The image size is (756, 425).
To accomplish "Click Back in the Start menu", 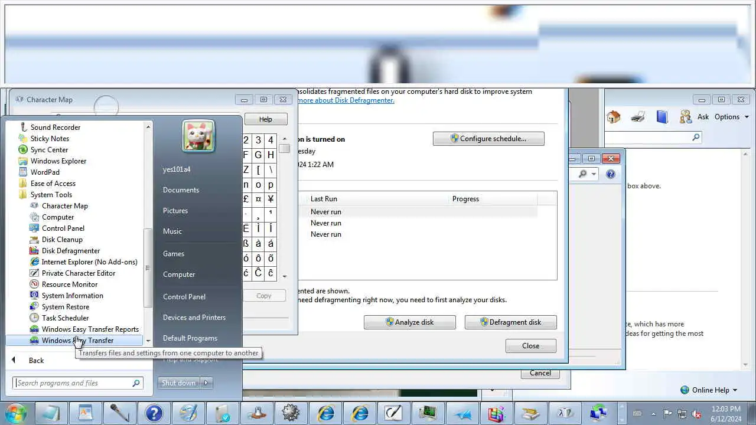I will [36, 361].
